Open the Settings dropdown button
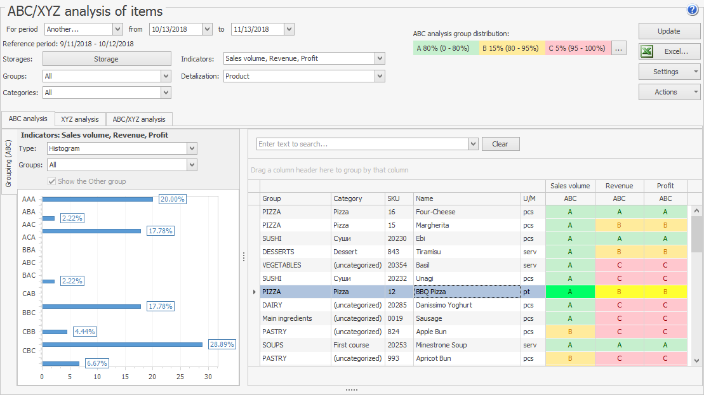The height and width of the screenshot is (395, 704). [669, 72]
